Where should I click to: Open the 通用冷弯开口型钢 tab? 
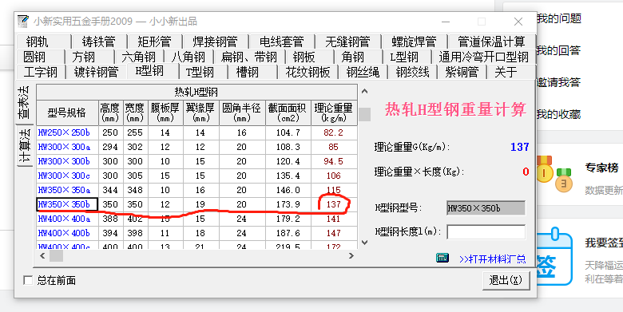tap(483, 57)
